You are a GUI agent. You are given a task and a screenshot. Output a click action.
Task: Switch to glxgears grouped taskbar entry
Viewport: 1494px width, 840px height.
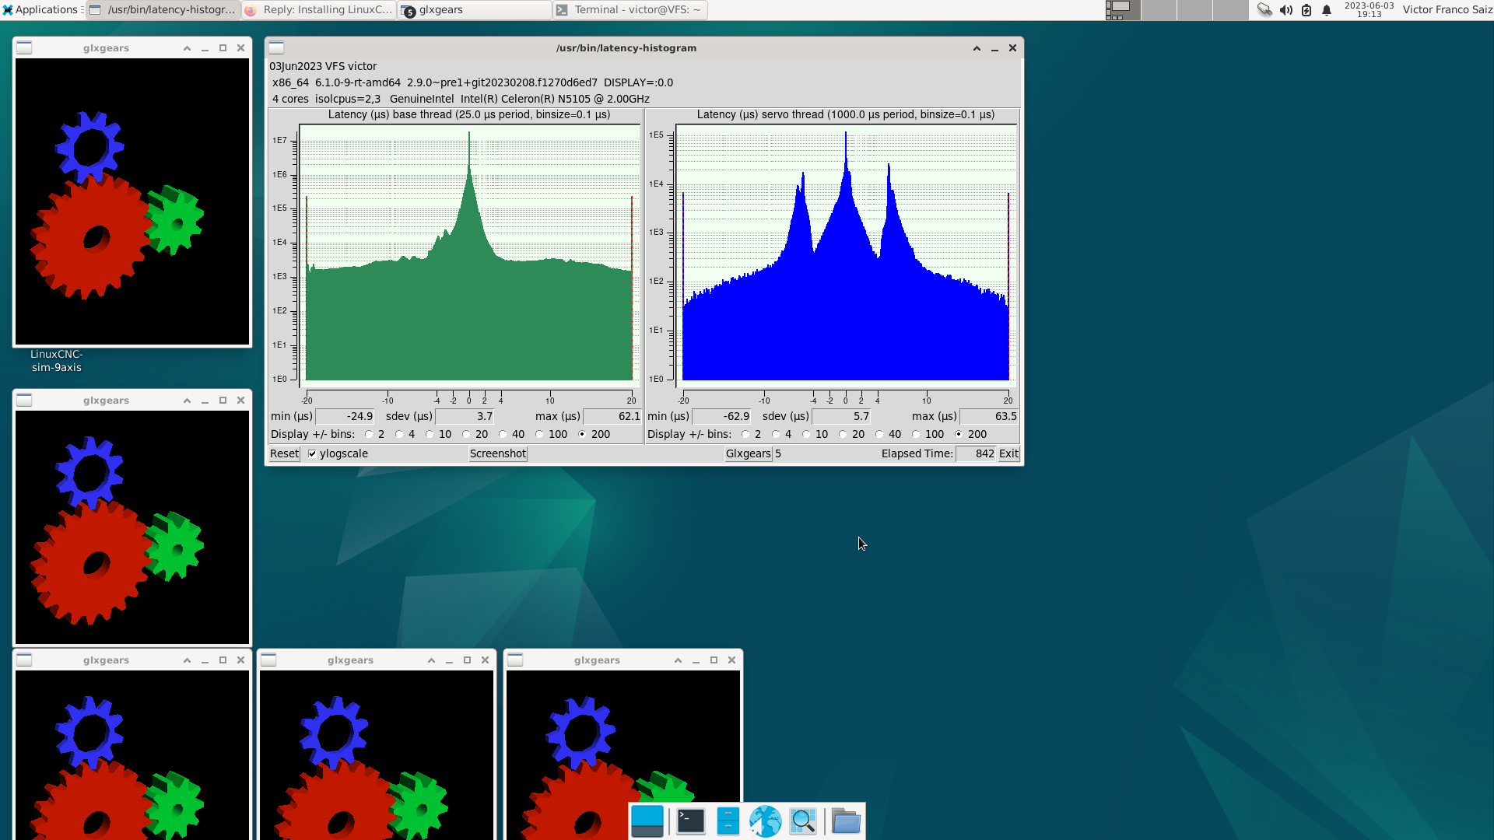(475, 9)
